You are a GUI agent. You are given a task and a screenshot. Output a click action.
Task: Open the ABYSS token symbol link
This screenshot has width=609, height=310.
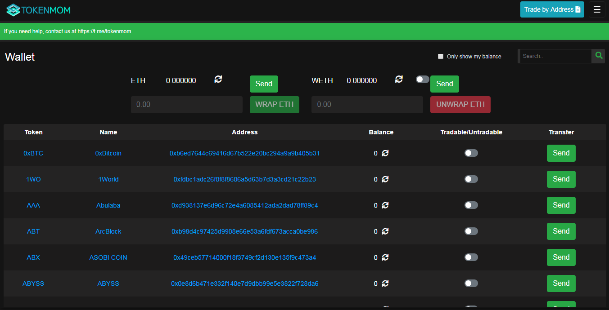point(33,283)
